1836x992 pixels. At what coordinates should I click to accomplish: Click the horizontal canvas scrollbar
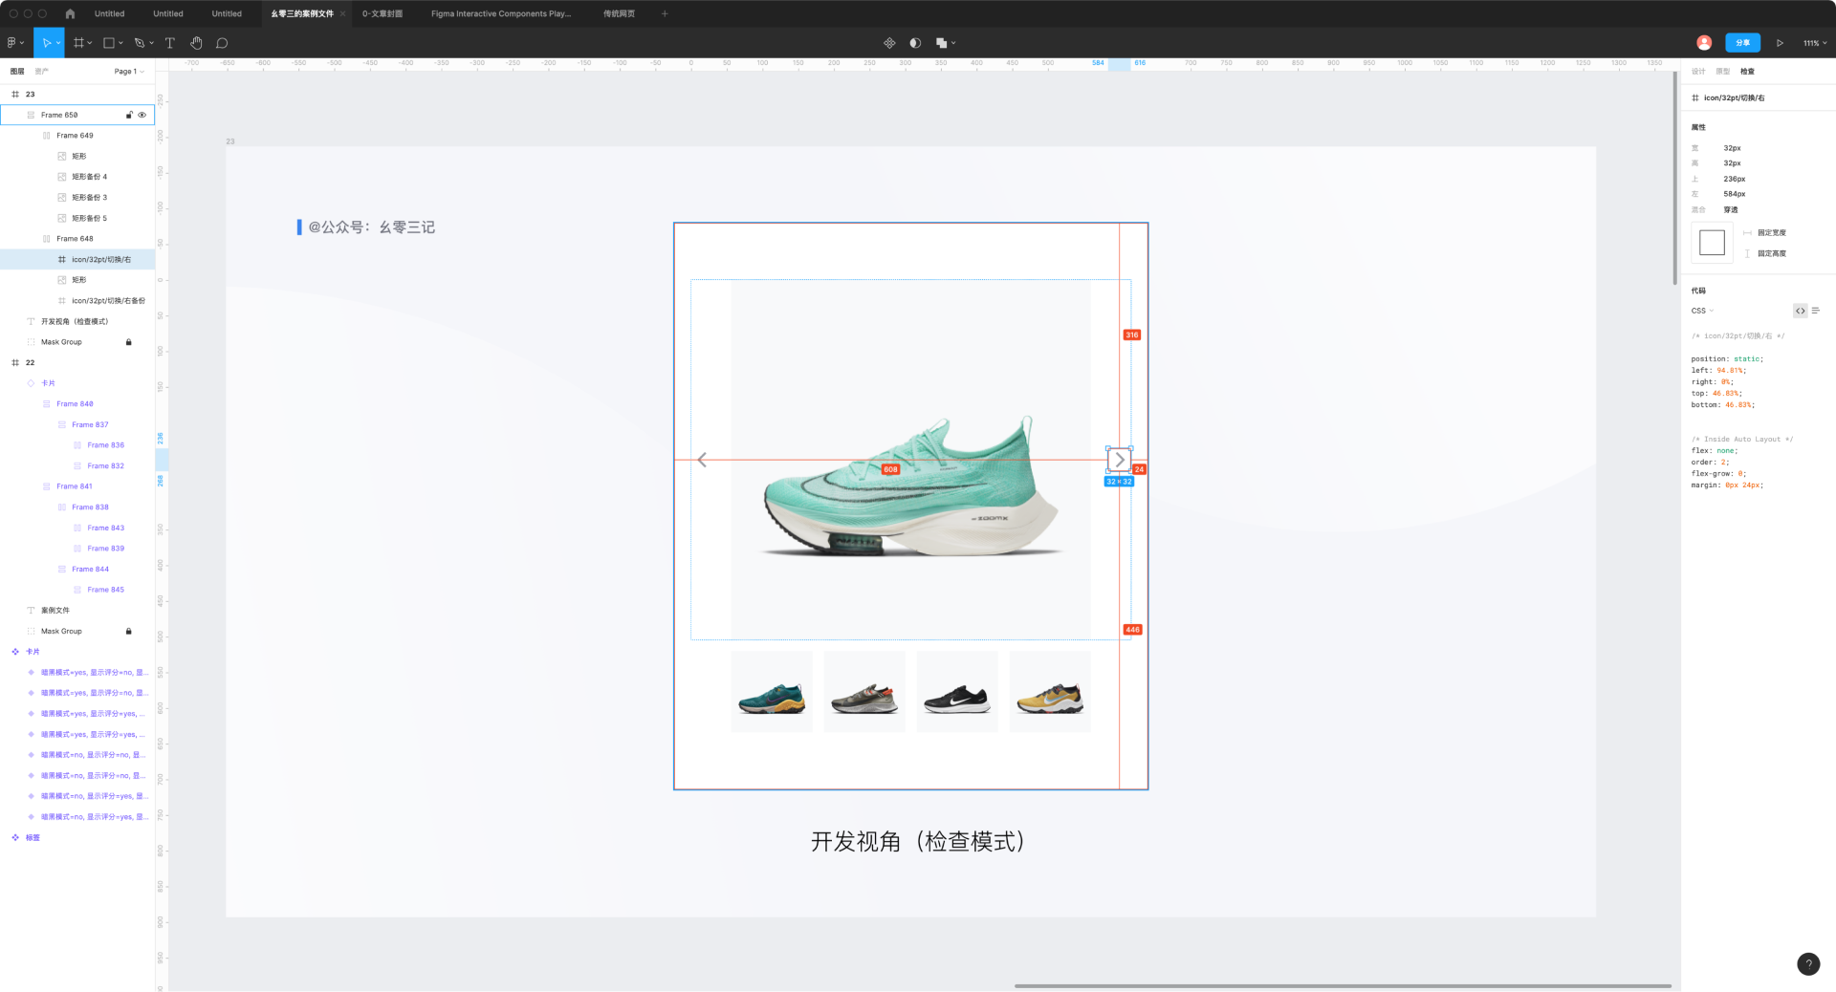pyautogui.click(x=1343, y=985)
